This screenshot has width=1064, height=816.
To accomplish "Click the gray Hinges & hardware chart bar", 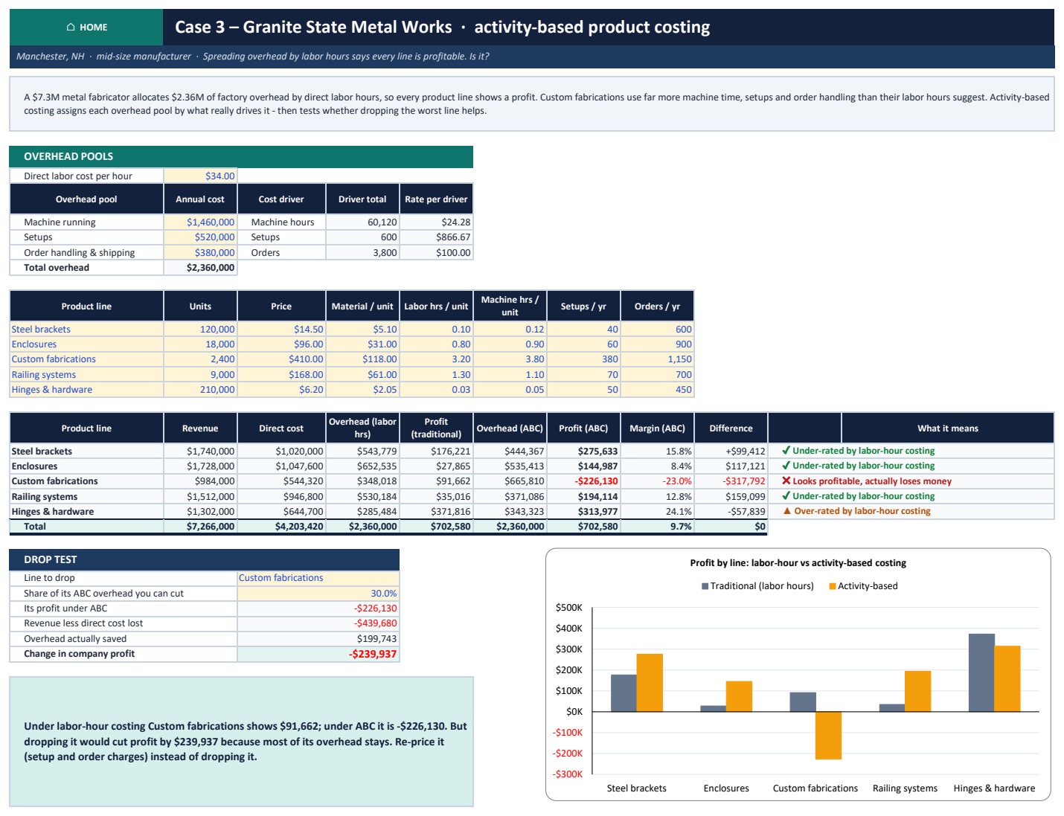I will pos(981,672).
